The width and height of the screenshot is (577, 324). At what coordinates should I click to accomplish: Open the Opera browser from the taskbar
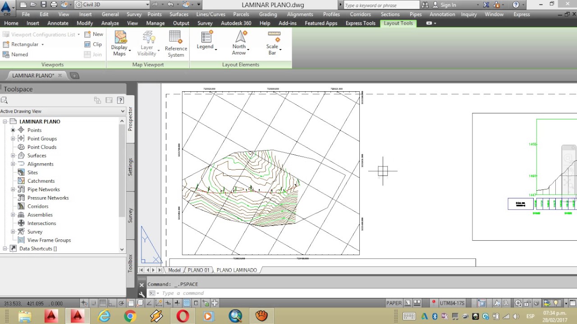(x=183, y=315)
